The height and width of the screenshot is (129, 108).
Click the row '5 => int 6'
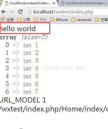(x=22, y=84)
